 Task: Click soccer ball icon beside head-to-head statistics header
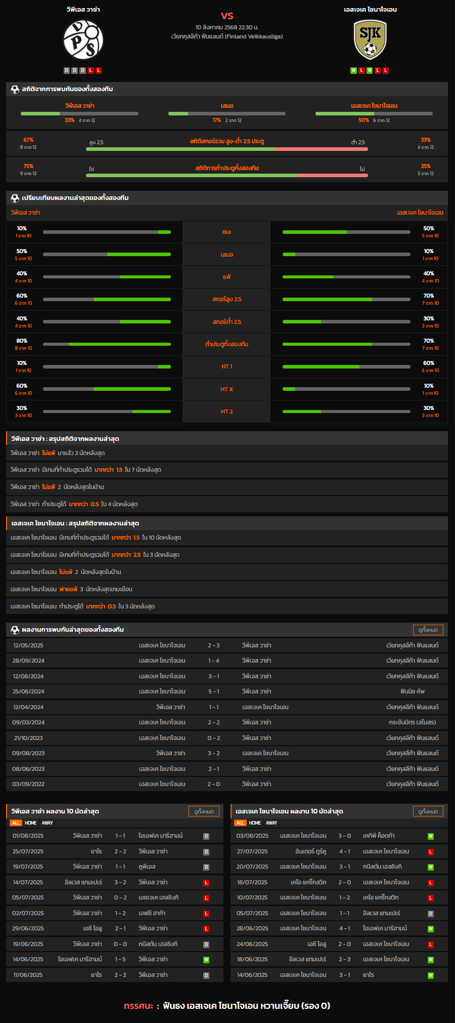coord(15,89)
